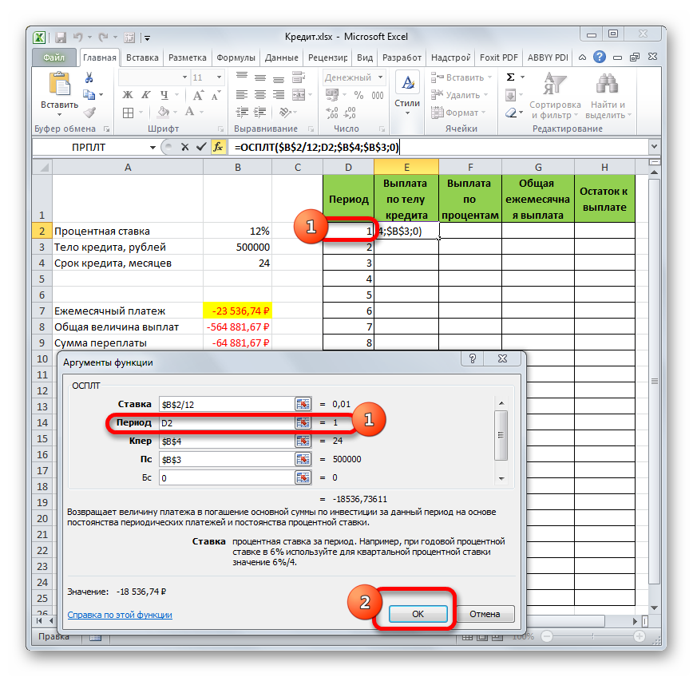Click the Период input field containing D2

(x=225, y=422)
